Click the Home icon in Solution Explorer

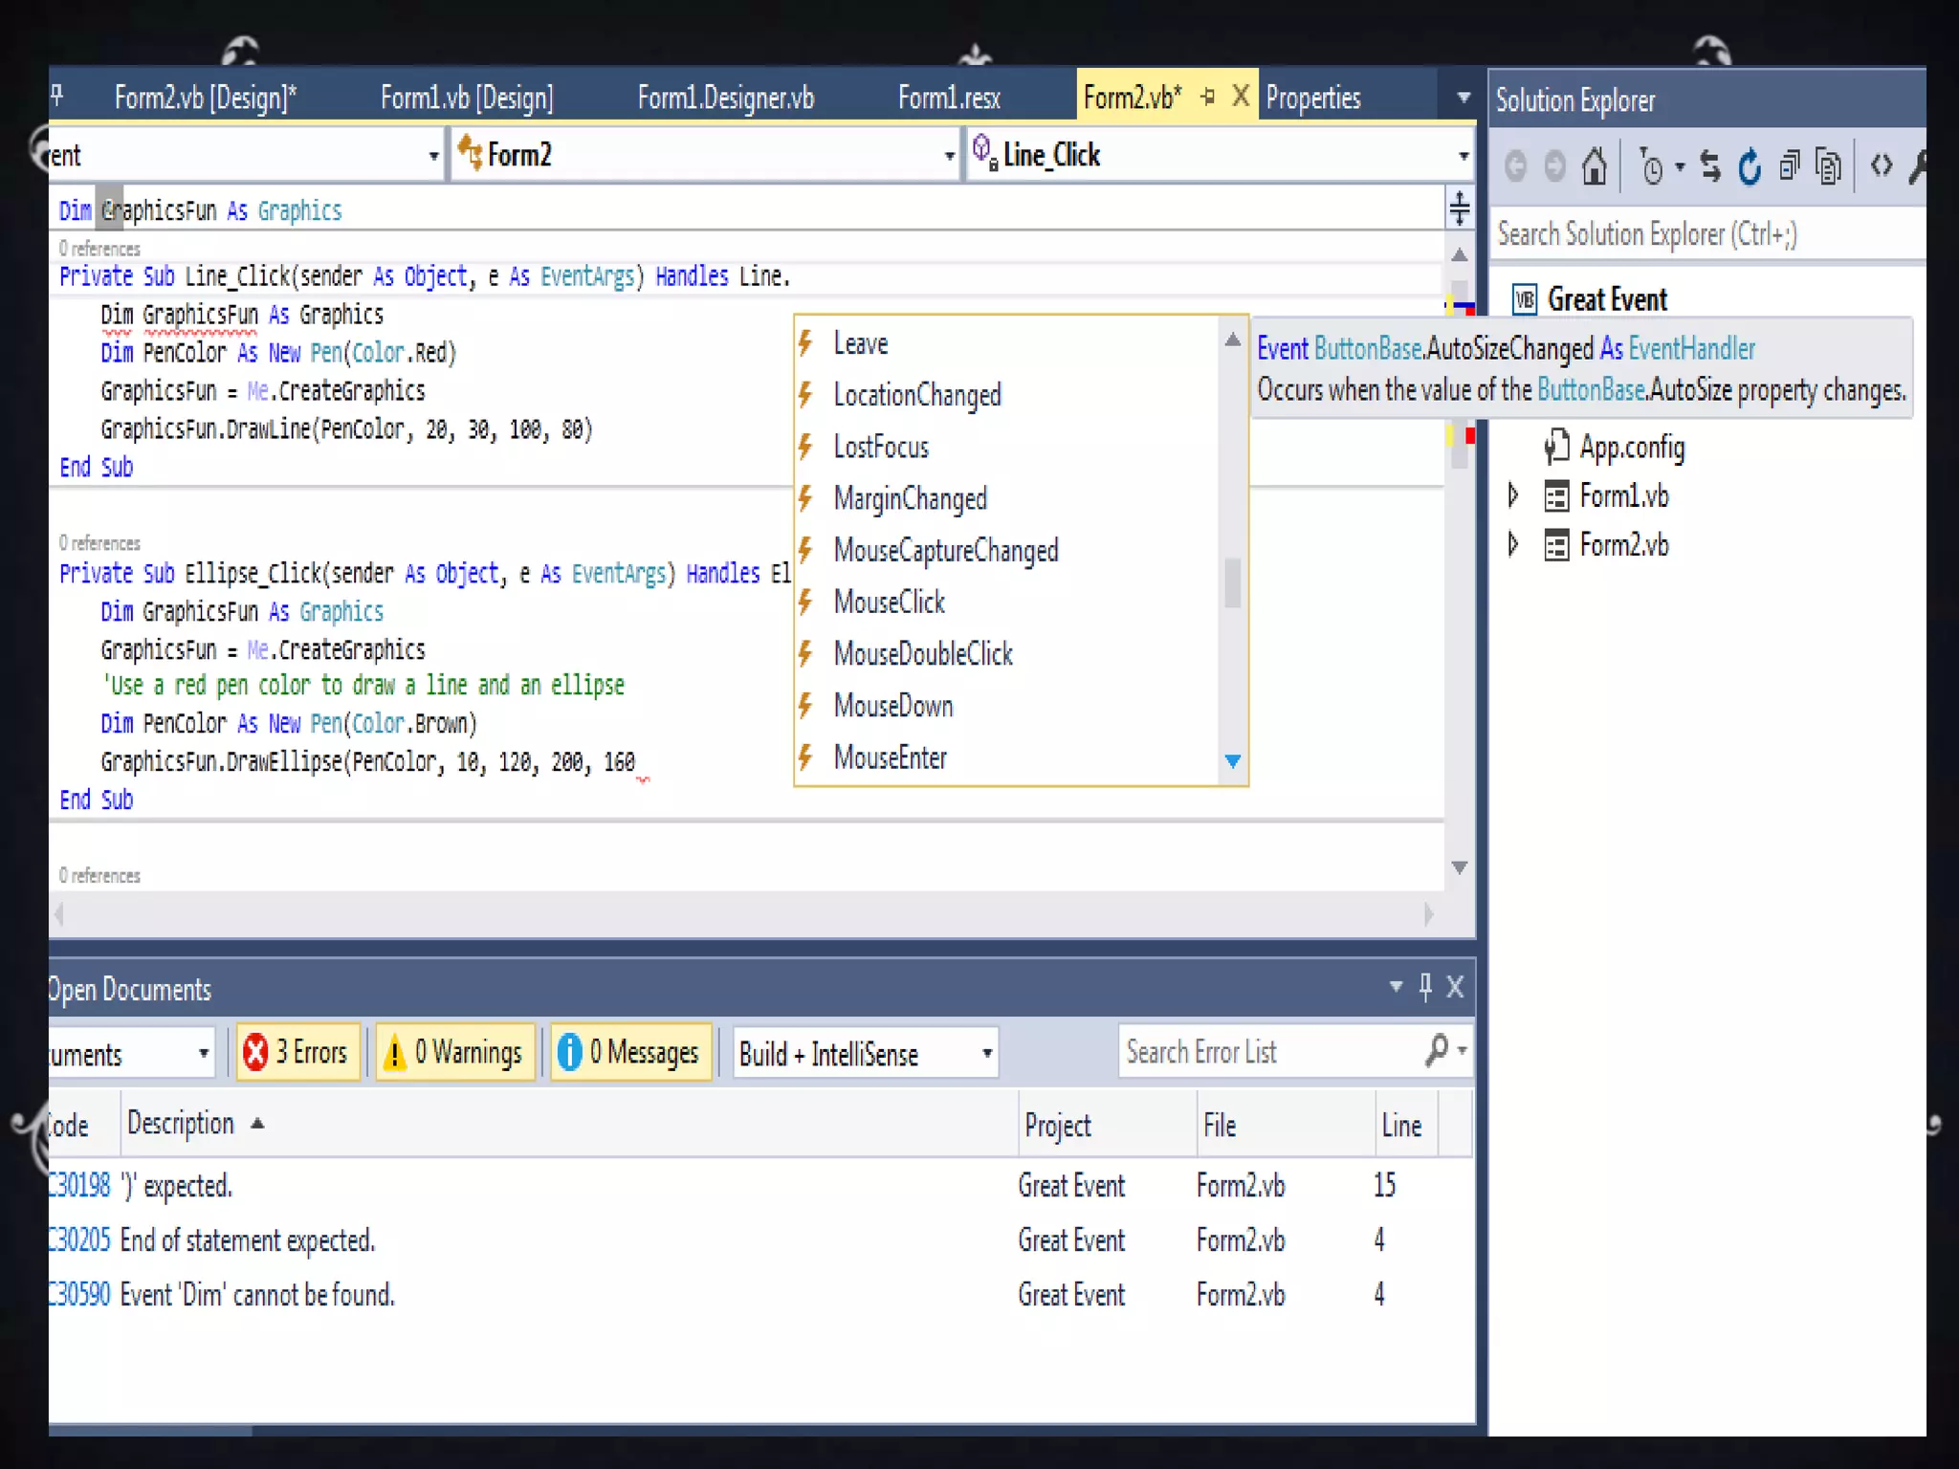pos(1594,166)
